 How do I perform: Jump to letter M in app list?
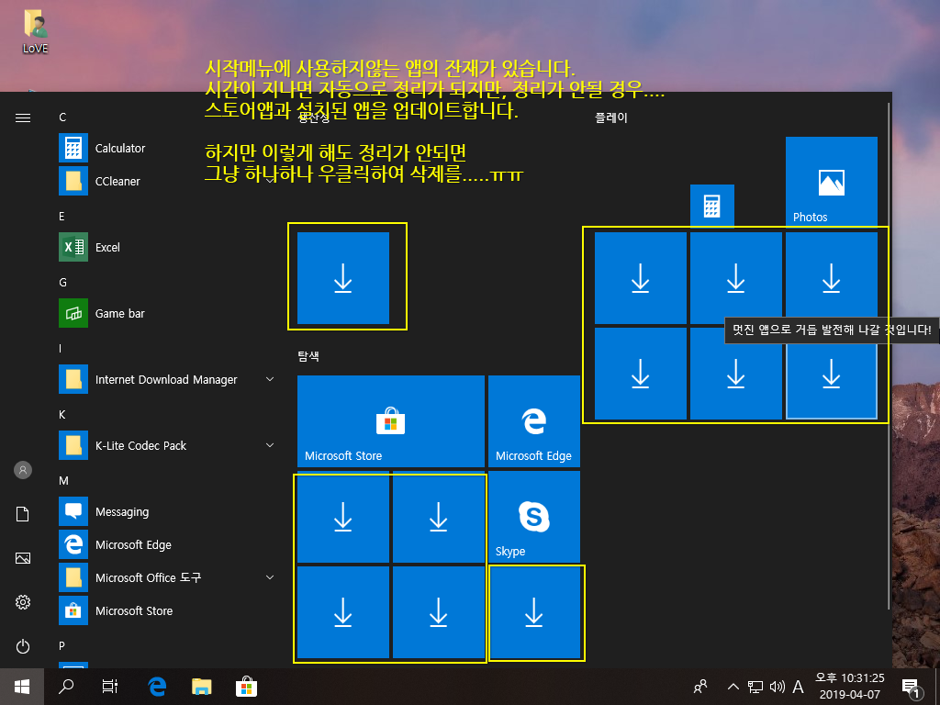point(63,481)
